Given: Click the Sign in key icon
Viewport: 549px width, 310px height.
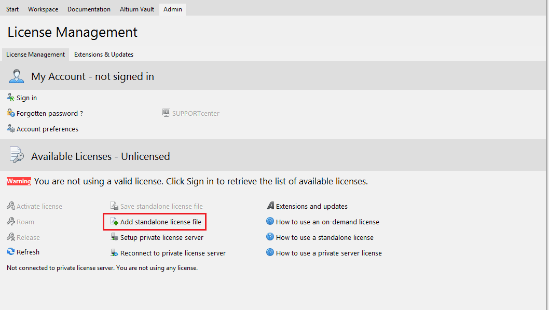Looking at the screenshot, I should coord(11,98).
